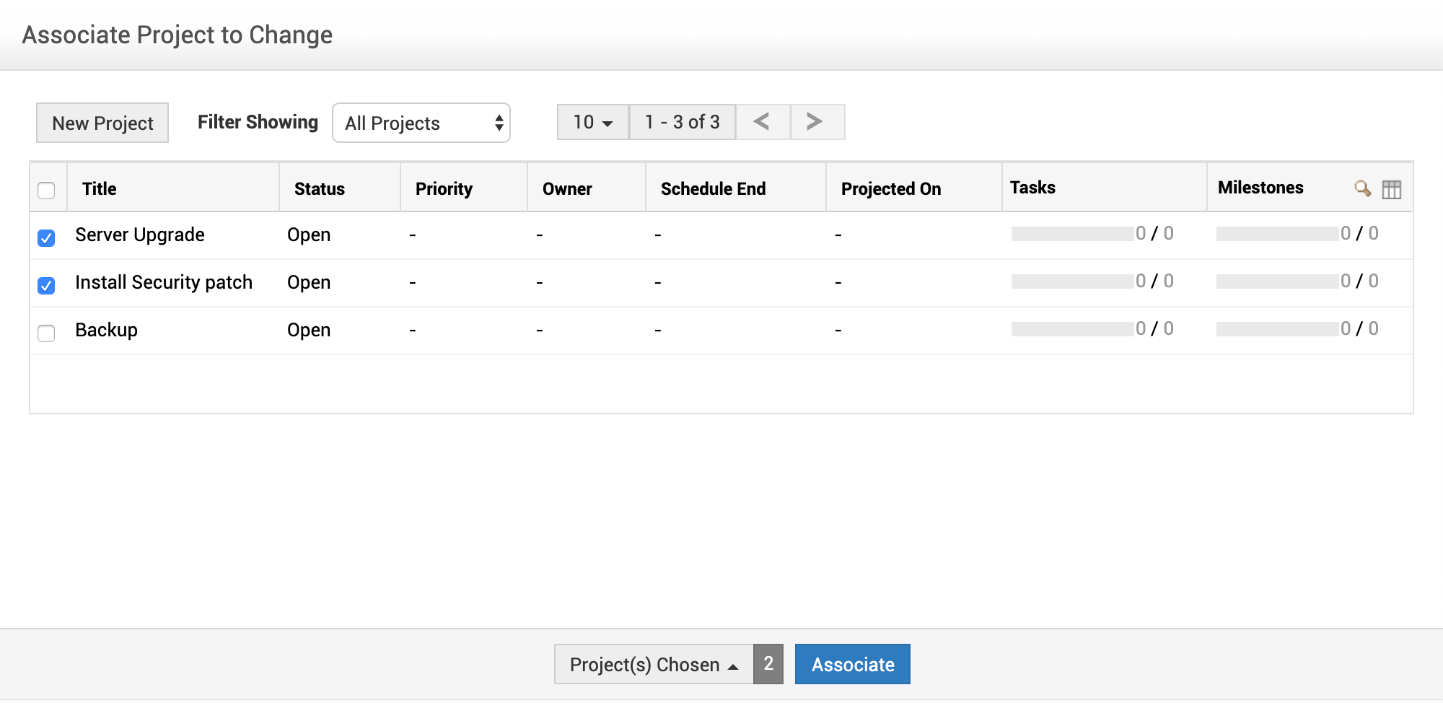Viewport: 1443px width, 703px height.
Task: Uncheck the Server Upgrade checkbox
Action: (x=46, y=237)
